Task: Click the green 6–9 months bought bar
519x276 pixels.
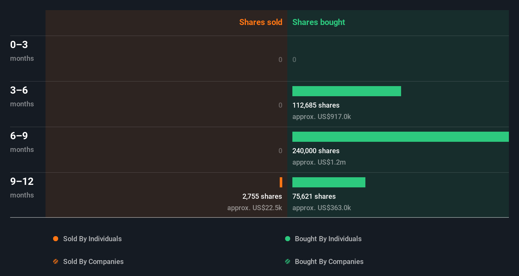Action: pos(400,137)
